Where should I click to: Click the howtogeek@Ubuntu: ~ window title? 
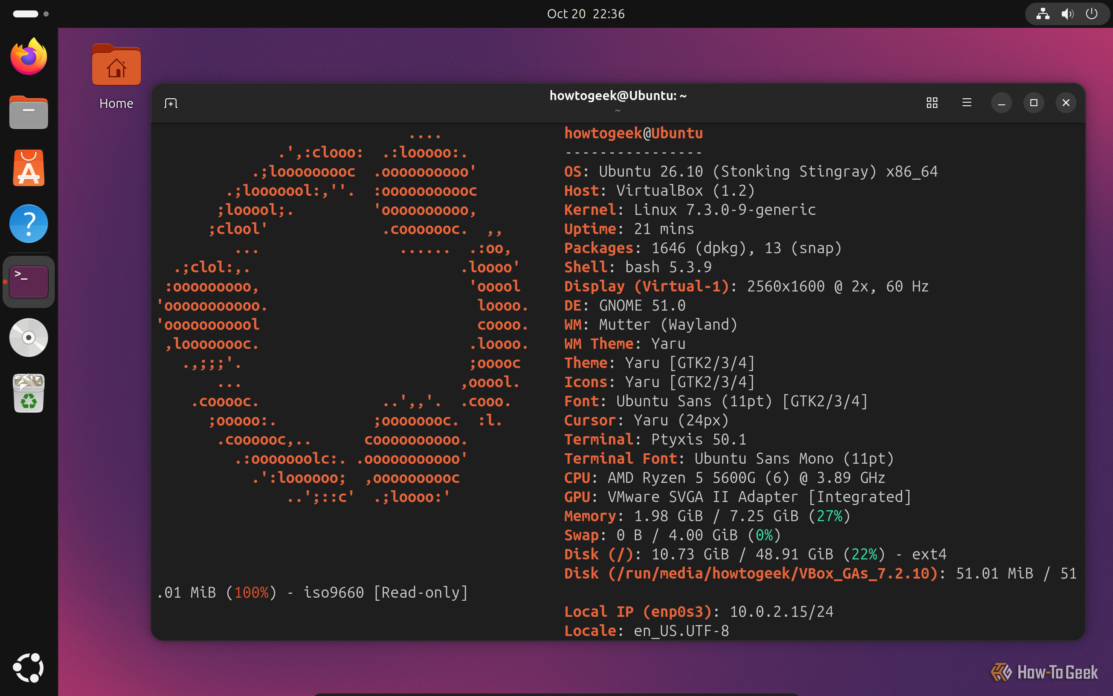pos(618,96)
